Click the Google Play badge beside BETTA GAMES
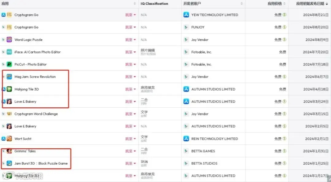 coord(186,151)
